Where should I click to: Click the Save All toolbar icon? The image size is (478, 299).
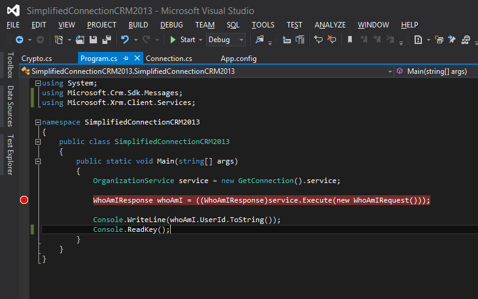107,40
